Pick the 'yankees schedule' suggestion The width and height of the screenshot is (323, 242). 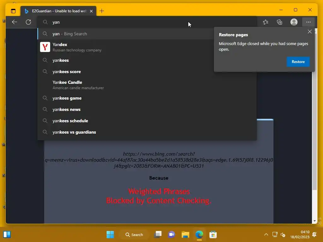[147, 121]
